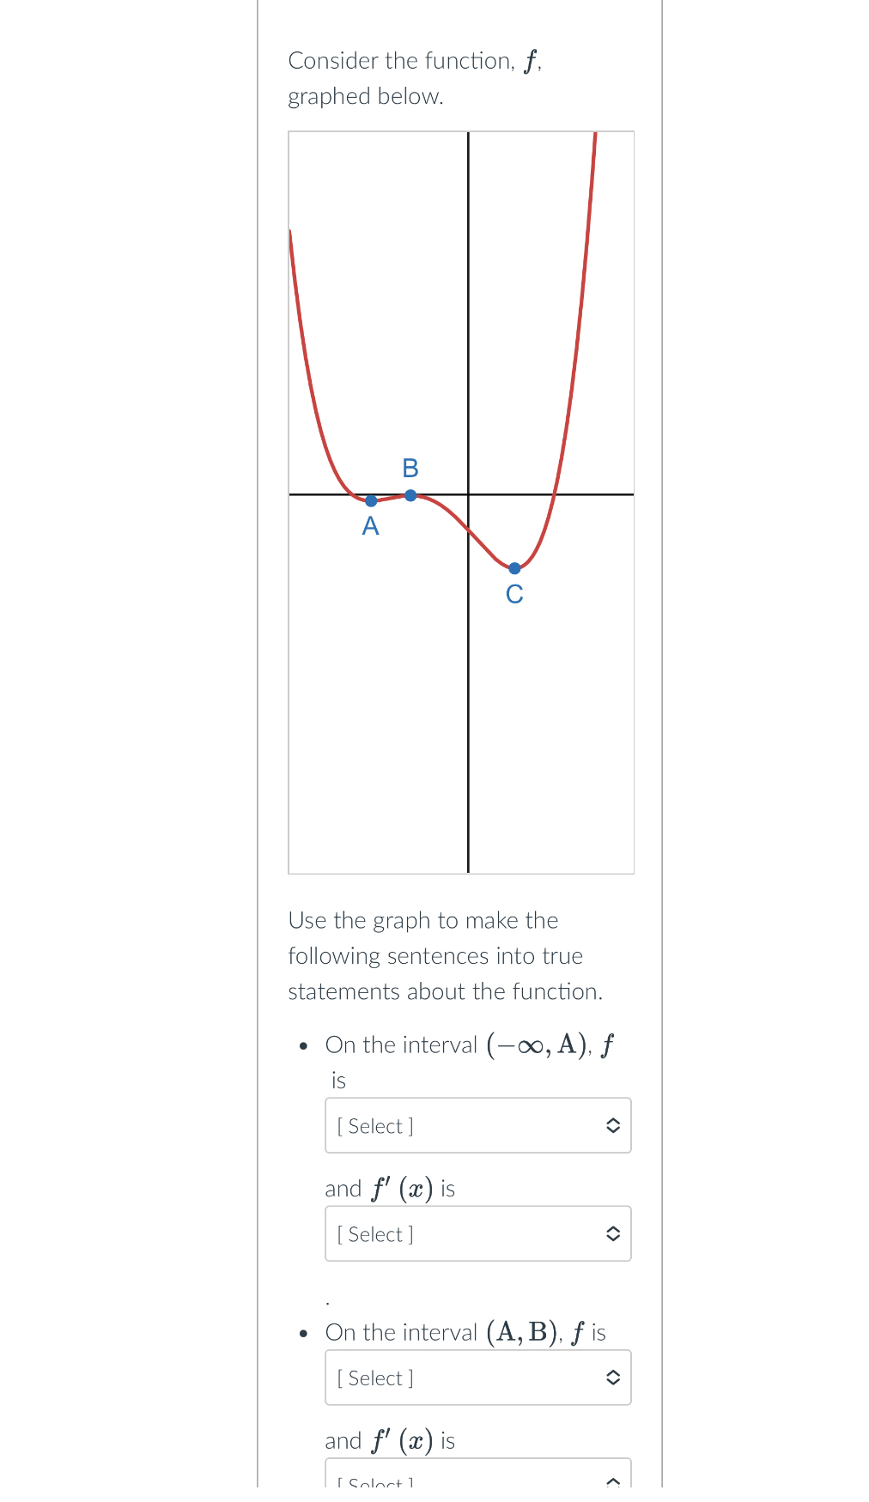The image size is (869, 1502).
Task: Select the blue point labeled C on the graph
Action: 513,566
